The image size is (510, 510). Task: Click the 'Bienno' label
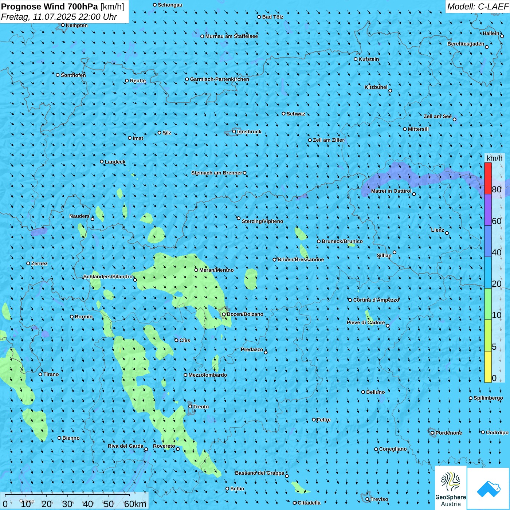71,438
